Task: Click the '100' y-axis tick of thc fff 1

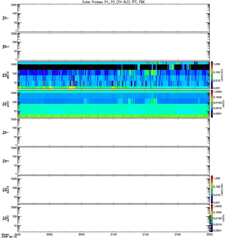Action: pyautogui.click(x=15, y=128)
